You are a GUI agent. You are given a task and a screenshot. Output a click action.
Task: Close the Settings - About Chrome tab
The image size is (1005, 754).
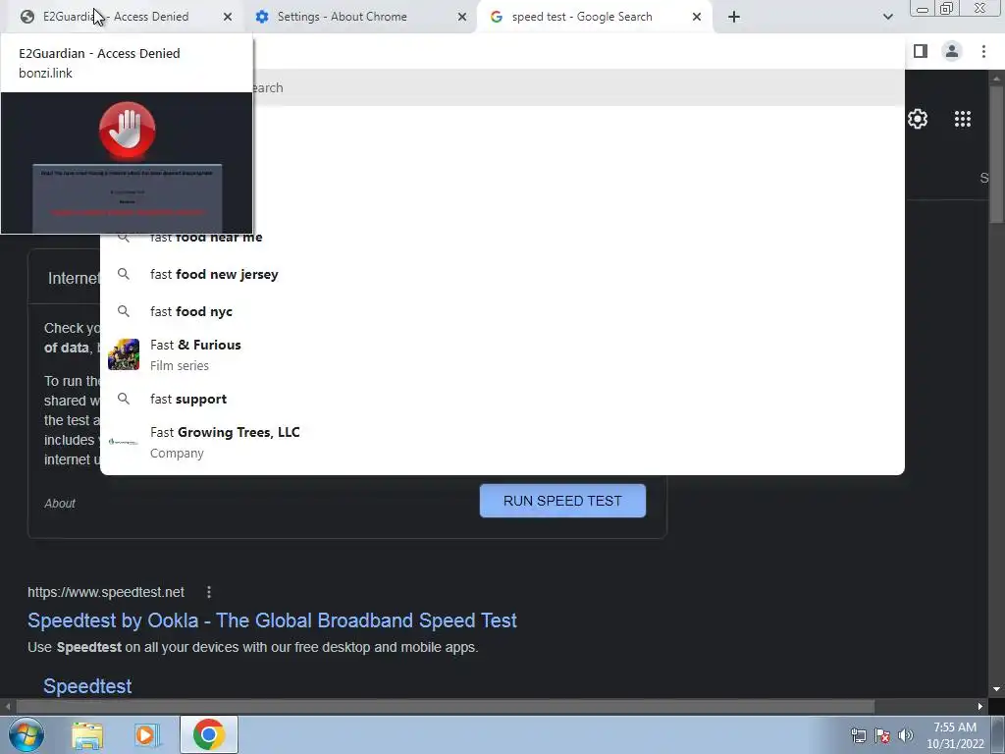pos(462,17)
